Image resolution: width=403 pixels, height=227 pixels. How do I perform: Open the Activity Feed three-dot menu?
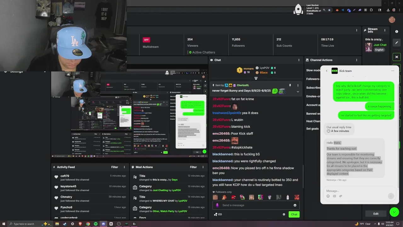pos(124,167)
